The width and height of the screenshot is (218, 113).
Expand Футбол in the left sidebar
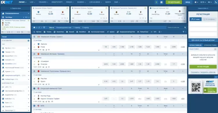tap(28, 48)
